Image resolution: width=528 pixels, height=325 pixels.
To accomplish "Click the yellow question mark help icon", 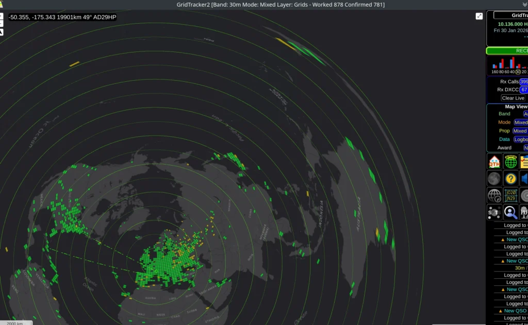I will (510, 178).
